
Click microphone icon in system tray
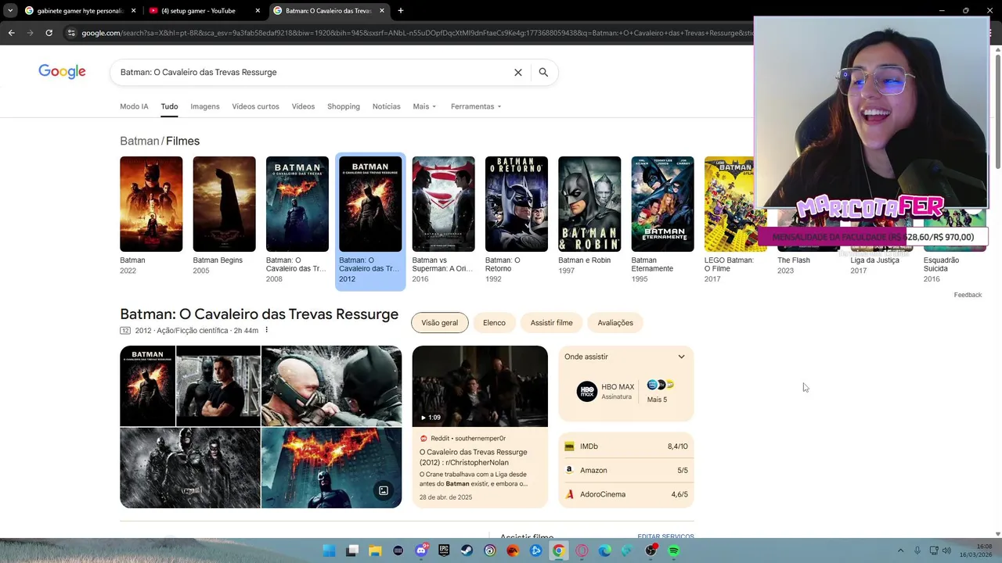[x=917, y=550]
